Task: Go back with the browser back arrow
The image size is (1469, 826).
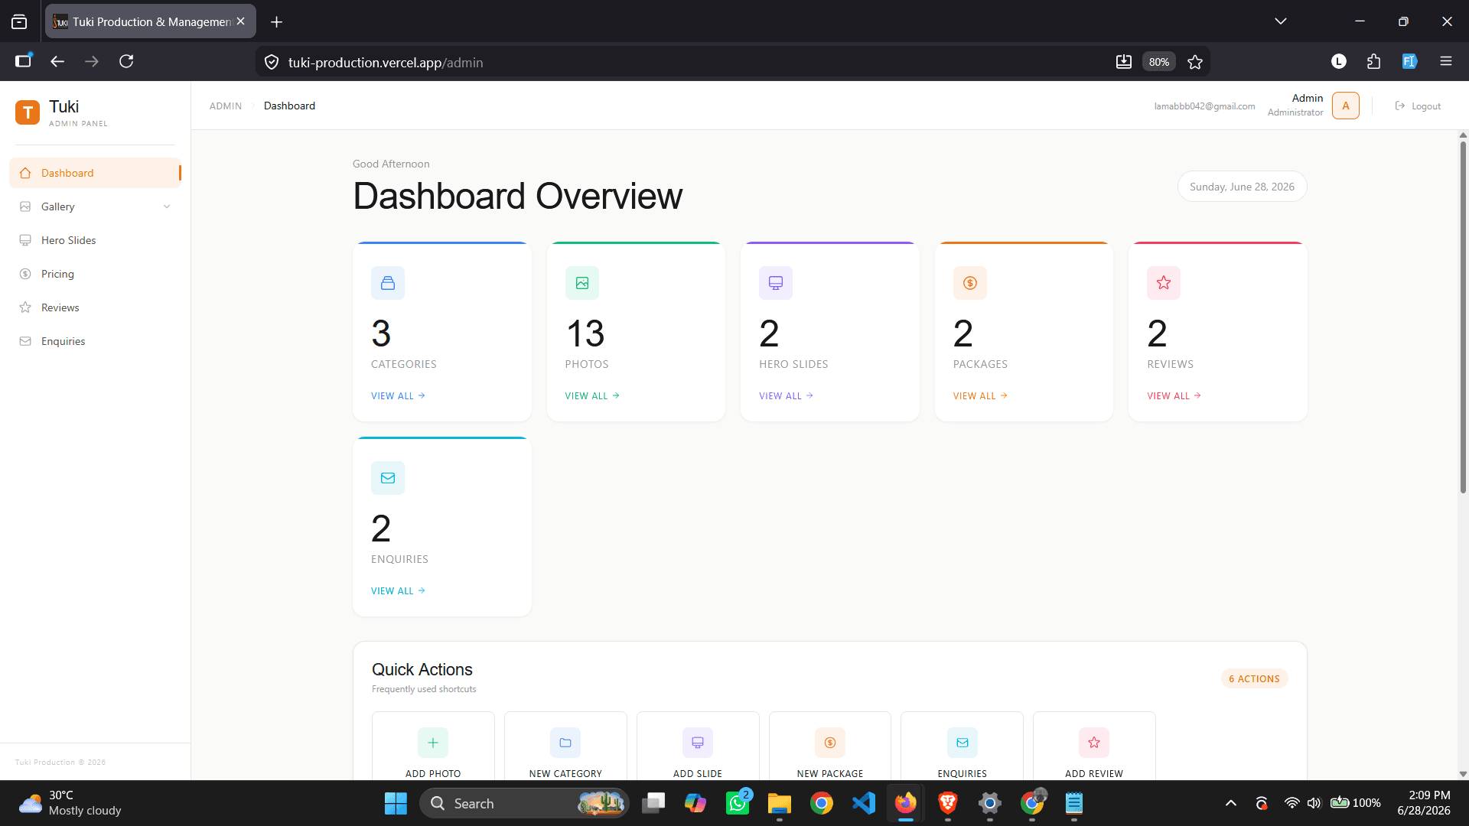Action: point(57,61)
